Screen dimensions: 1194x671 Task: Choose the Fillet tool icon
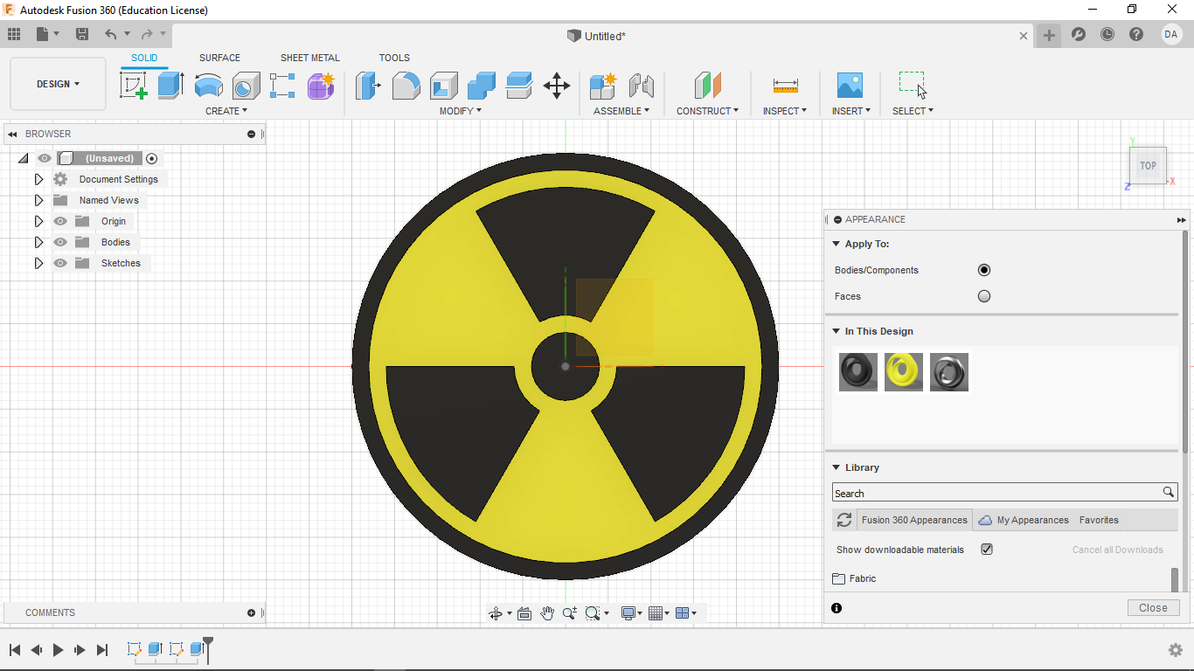tap(406, 86)
